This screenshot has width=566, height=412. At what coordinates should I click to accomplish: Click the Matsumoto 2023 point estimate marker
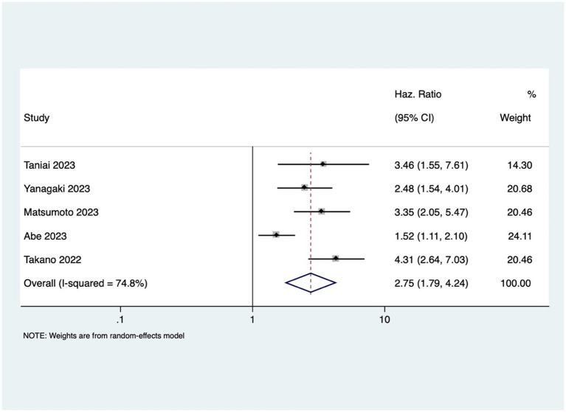[321, 212]
